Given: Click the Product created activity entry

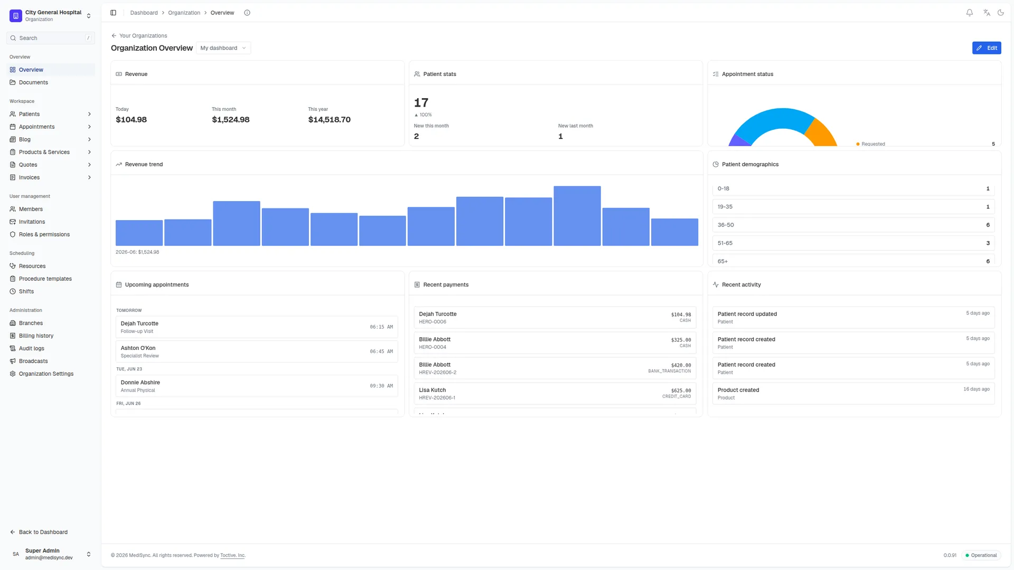Looking at the screenshot, I should pyautogui.click(x=853, y=394).
